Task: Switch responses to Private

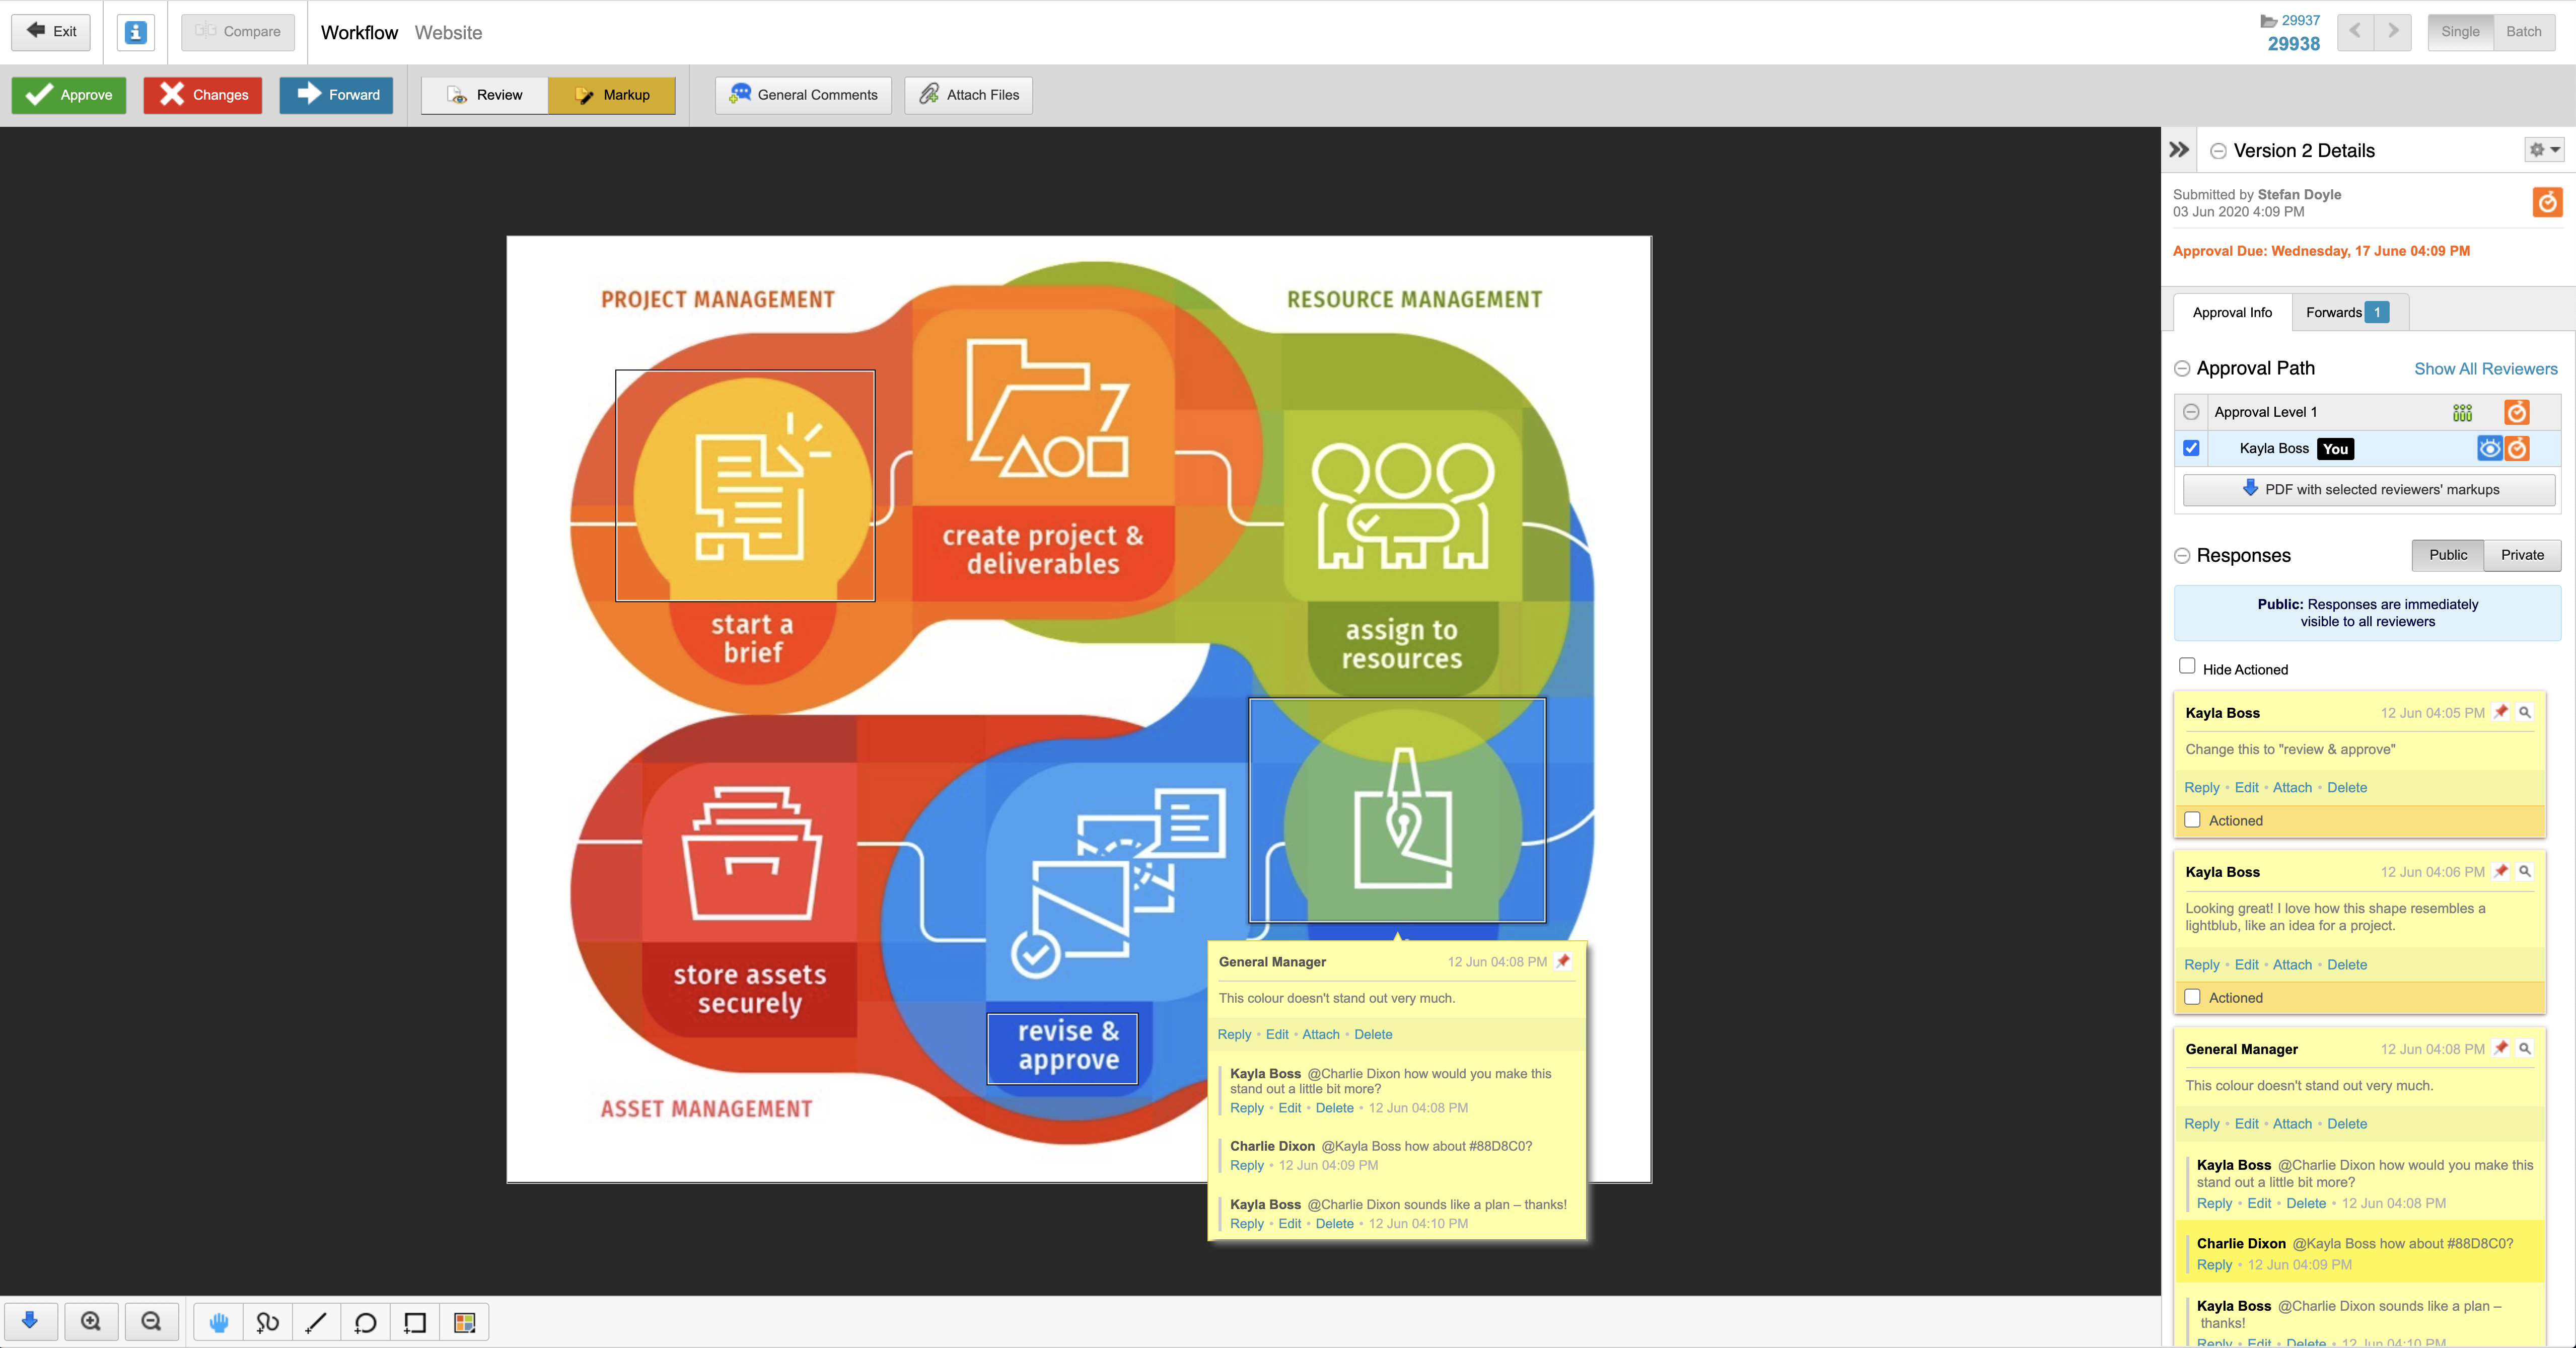Action: click(x=2521, y=555)
